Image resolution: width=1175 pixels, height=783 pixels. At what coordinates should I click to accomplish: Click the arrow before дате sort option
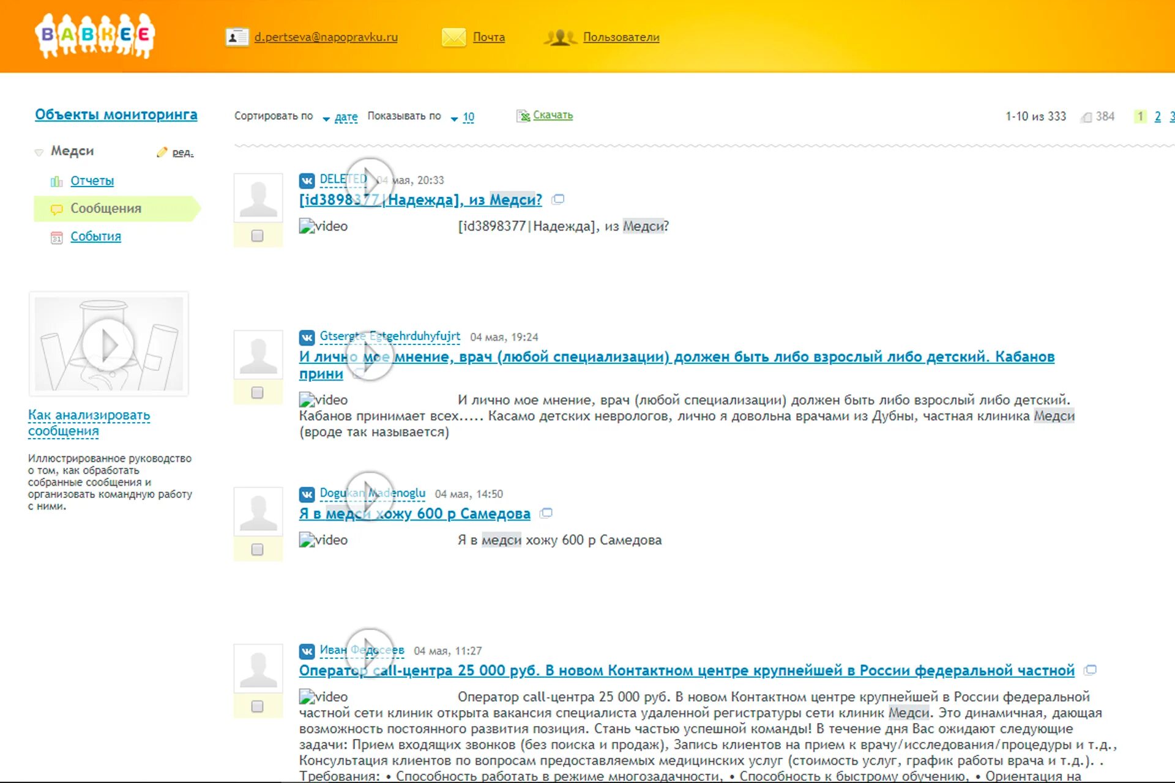[326, 119]
